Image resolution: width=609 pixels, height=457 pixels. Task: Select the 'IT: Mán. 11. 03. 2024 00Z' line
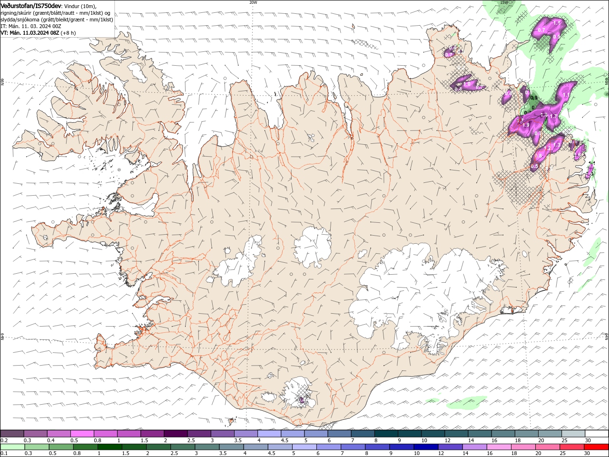click(31, 26)
